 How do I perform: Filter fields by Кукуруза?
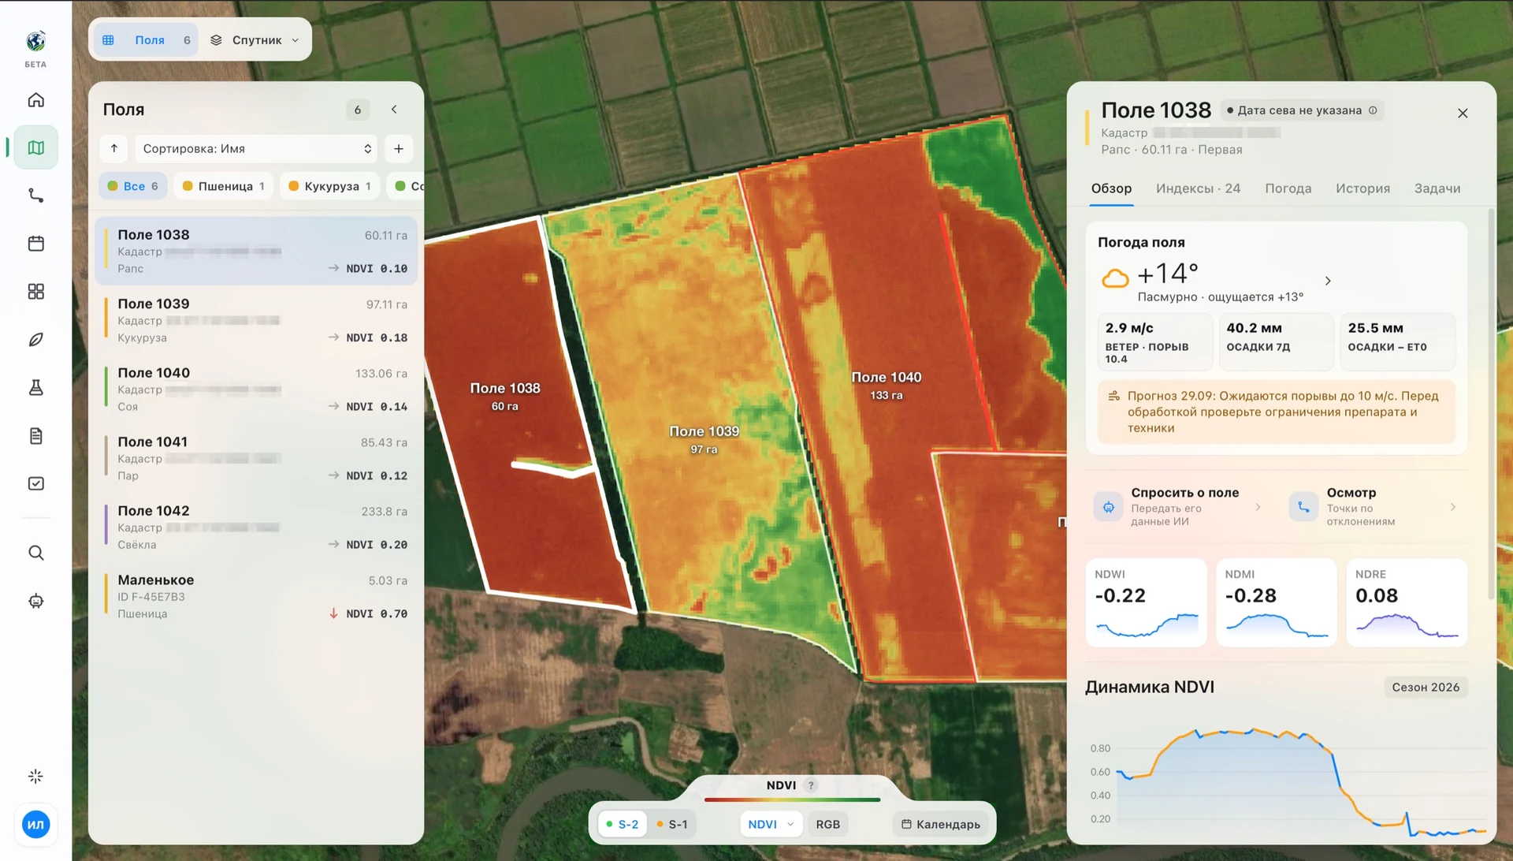point(329,186)
